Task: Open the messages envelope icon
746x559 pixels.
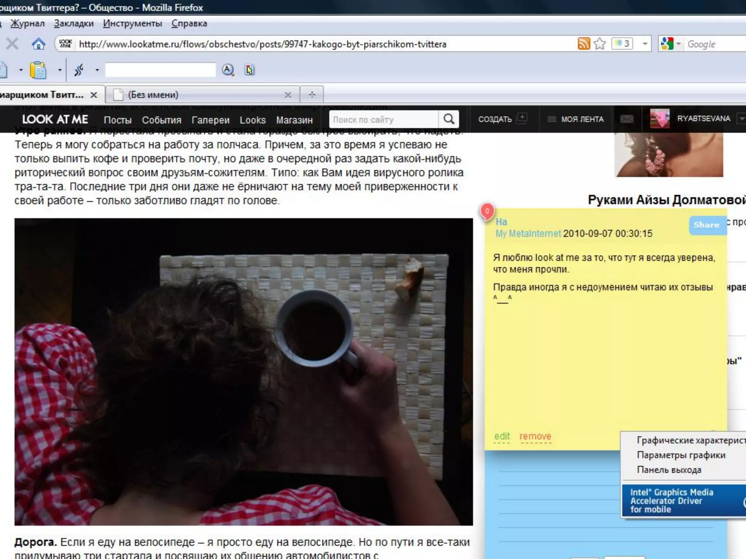Action: (x=627, y=119)
